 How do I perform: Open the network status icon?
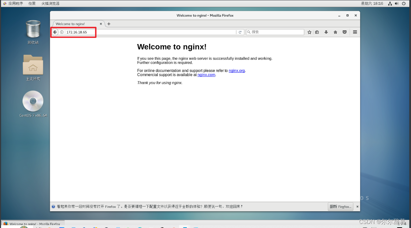coord(391,3)
